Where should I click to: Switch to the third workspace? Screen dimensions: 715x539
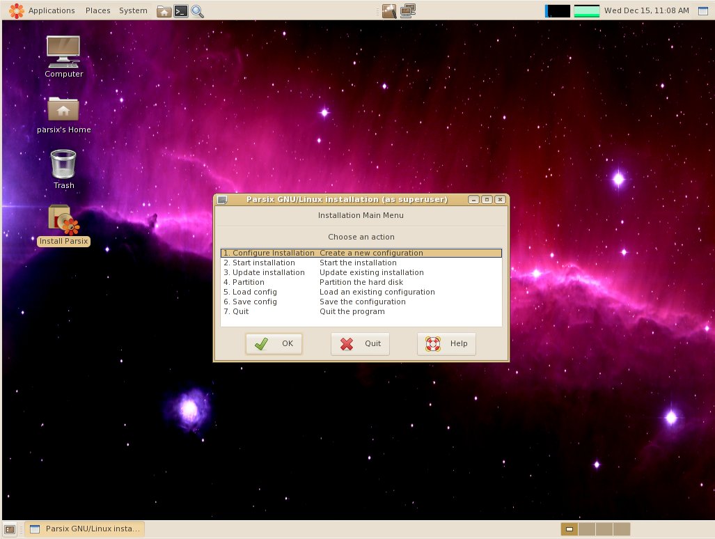click(604, 529)
